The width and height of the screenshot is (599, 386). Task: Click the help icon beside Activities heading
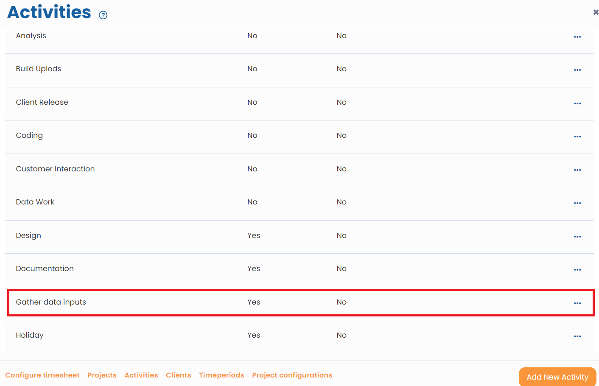(103, 15)
